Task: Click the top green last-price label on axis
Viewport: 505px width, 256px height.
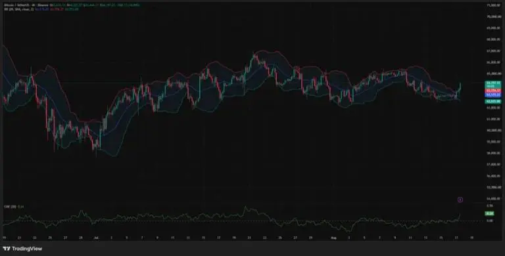Action: [493, 85]
